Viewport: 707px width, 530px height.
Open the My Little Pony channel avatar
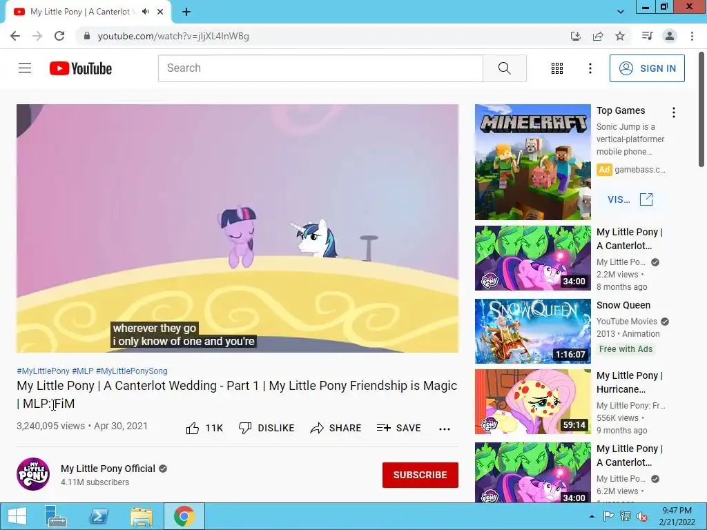pos(33,474)
